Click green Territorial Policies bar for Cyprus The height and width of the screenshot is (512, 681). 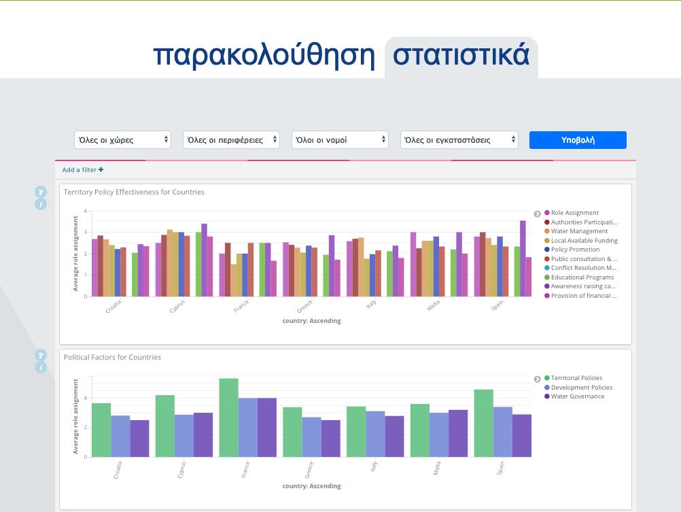point(165,426)
